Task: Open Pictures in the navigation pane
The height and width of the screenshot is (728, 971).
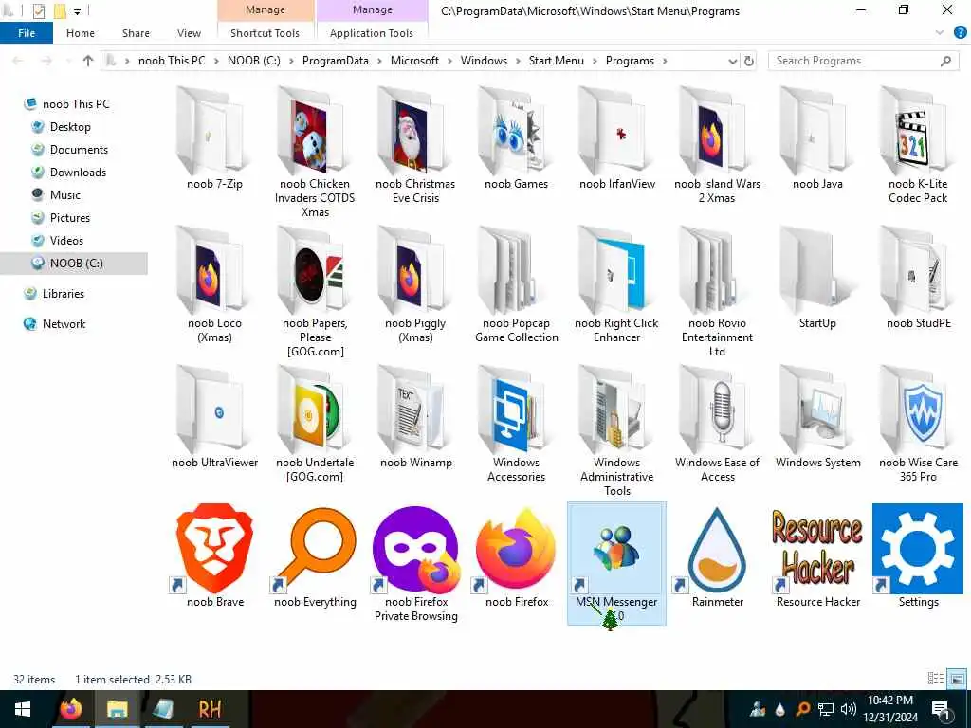Action: (x=70, y=218)
